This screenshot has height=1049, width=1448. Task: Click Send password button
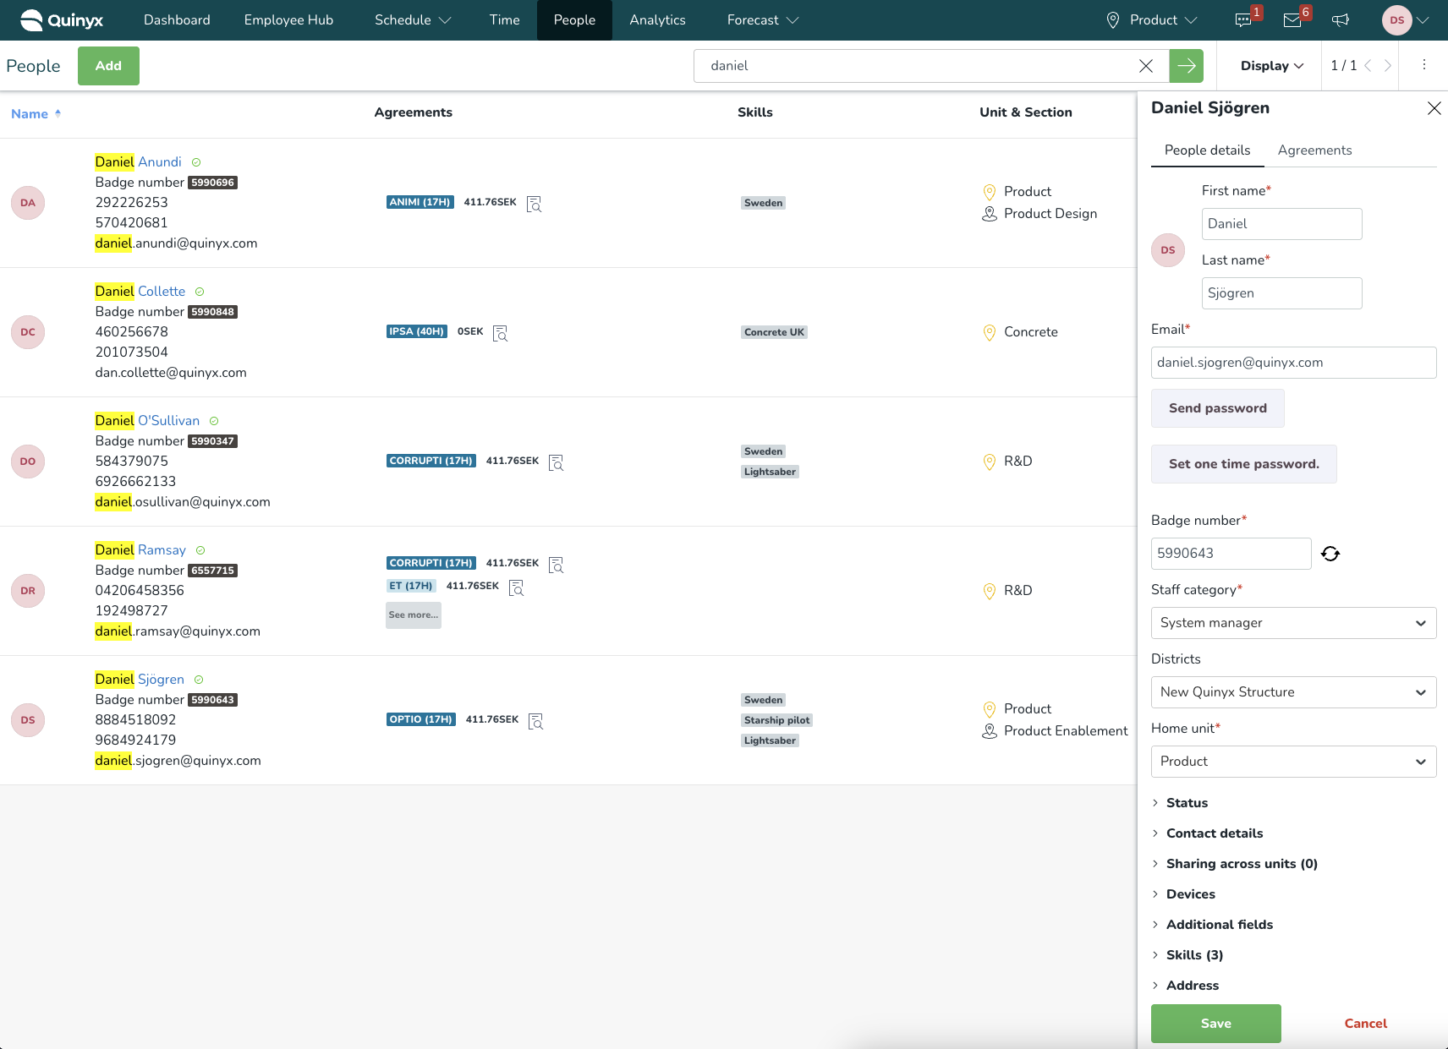1218,408
